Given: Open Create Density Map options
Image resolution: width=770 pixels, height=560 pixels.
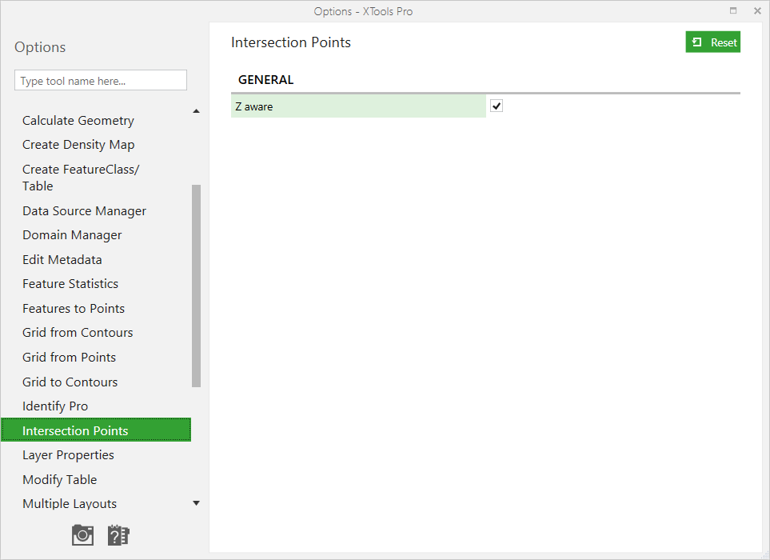Looking at the screenshot, I should click(78, 145).
